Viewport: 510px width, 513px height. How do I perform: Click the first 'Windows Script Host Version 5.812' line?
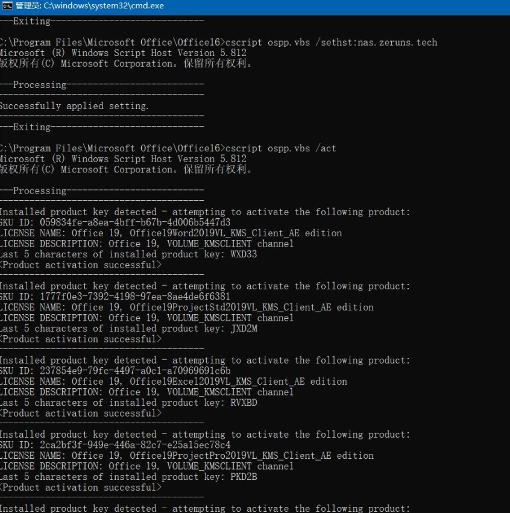click(x=123, y=53)
